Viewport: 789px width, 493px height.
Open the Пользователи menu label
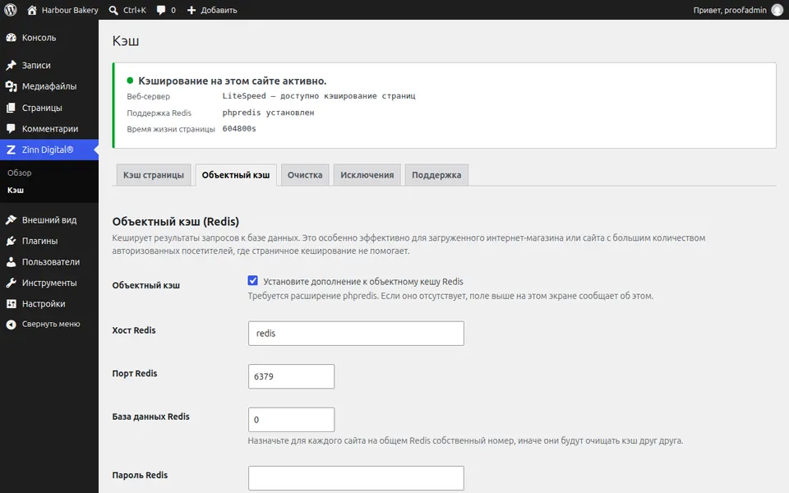point(51,262)
